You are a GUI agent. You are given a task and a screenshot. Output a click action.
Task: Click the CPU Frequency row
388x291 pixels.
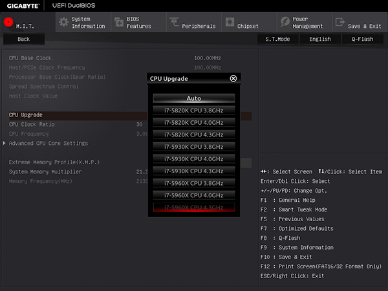(x=28, y=134)
